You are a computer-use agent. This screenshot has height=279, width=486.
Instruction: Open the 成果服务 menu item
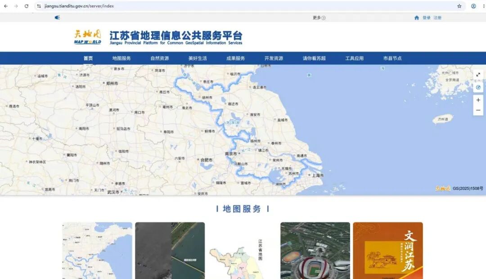(235, 58)
